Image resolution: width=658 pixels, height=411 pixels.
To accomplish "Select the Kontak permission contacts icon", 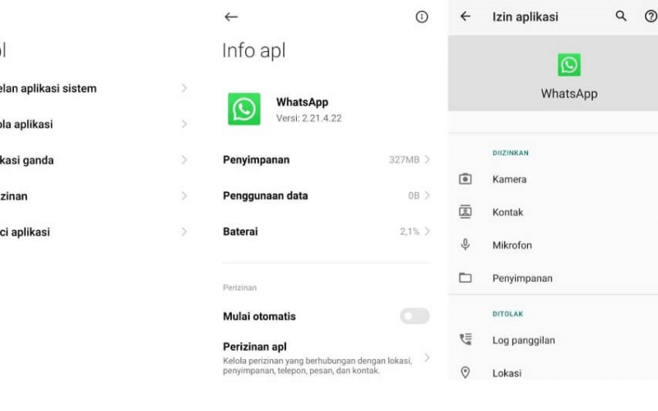I will pyautogui.click(x=465, y=212).
